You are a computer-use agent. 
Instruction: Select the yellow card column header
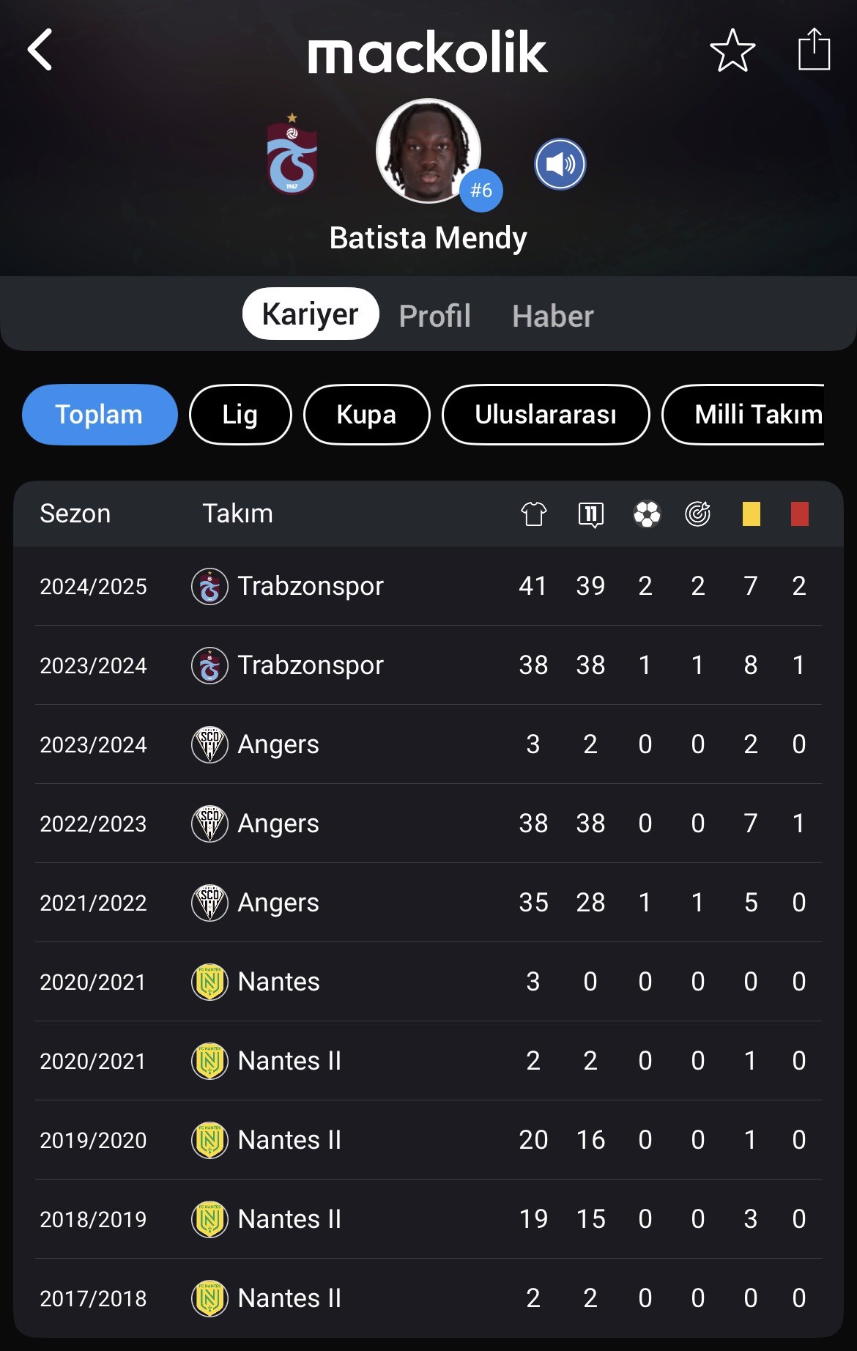(x=751, y=514)
